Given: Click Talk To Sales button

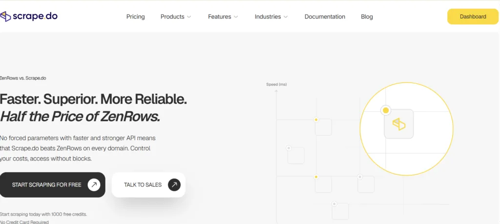Looking at the screenshot, I should (148, 185).
